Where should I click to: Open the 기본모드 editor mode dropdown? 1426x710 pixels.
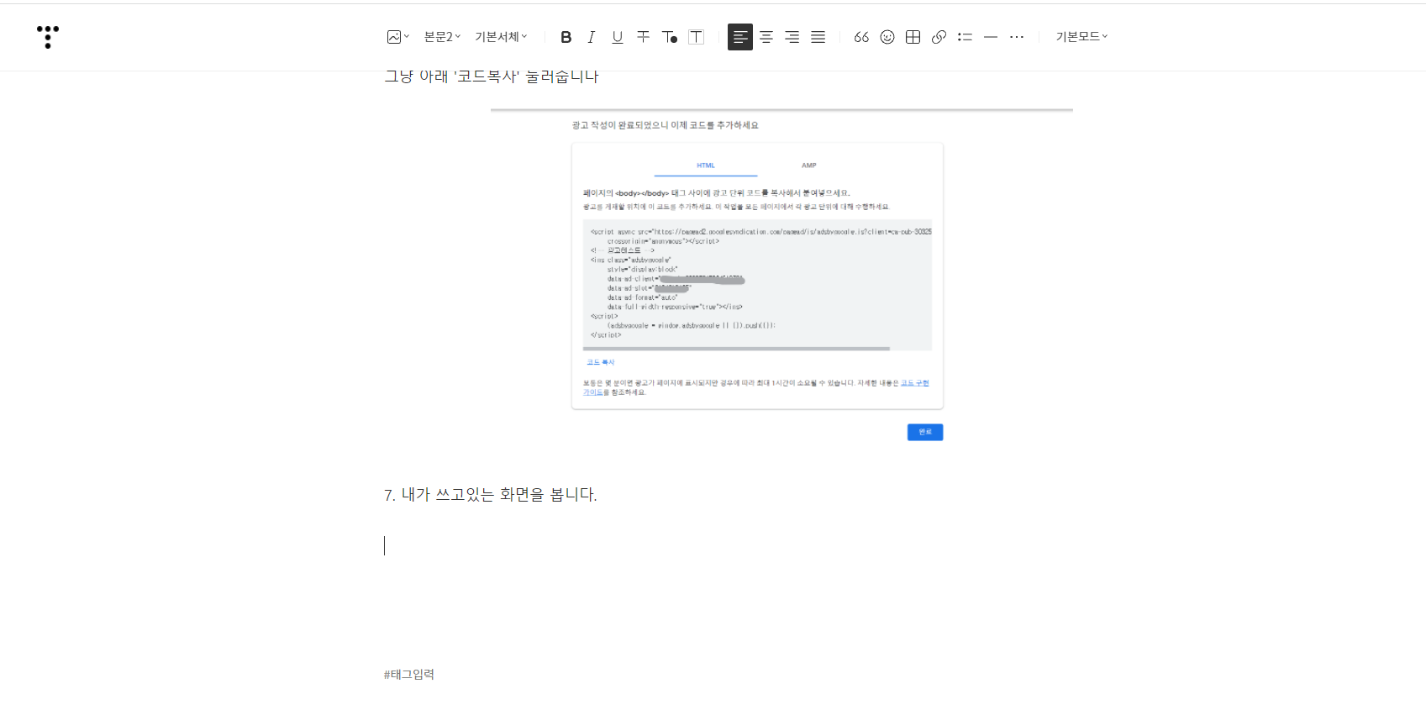tap(1081, 37)
